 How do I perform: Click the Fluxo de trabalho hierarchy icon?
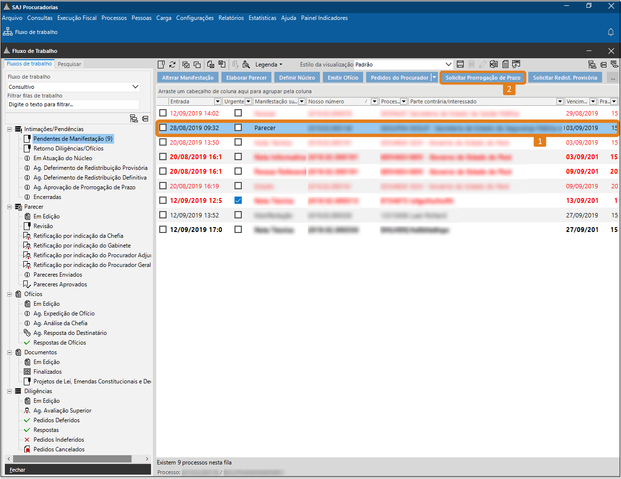click(8, 32)
